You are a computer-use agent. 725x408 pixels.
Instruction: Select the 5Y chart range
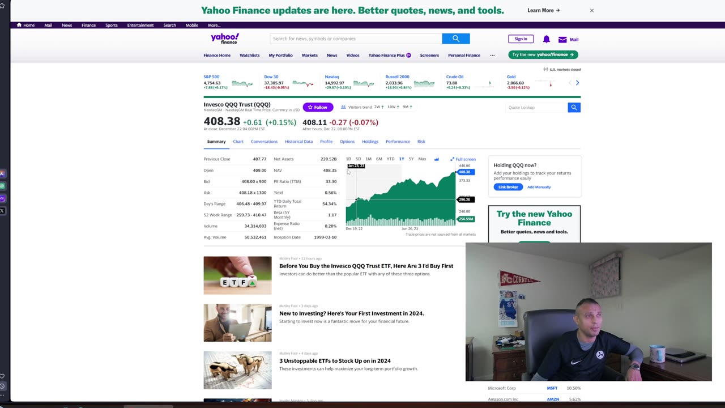pos(411,159)
